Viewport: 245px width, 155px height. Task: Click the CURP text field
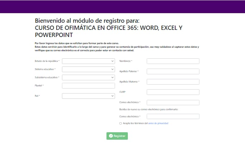coord(173,92)
